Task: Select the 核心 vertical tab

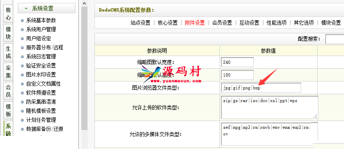Action: click(8, 14)
